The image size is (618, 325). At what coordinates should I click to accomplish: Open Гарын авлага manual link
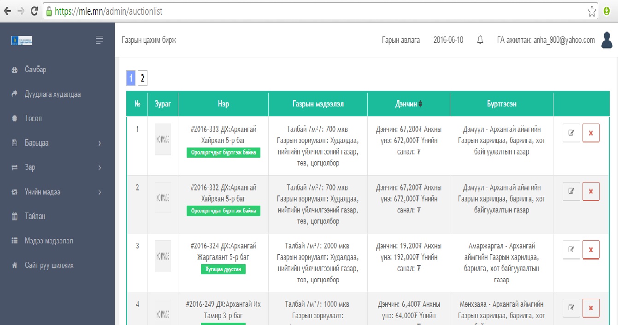click(401, 40)
